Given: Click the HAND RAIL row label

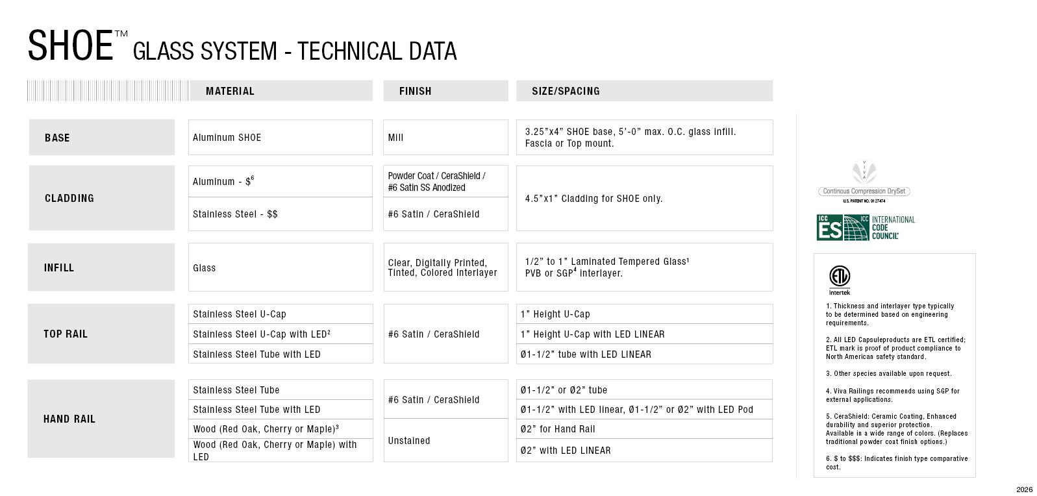Looking at the screenshot, I should [69, 419].
